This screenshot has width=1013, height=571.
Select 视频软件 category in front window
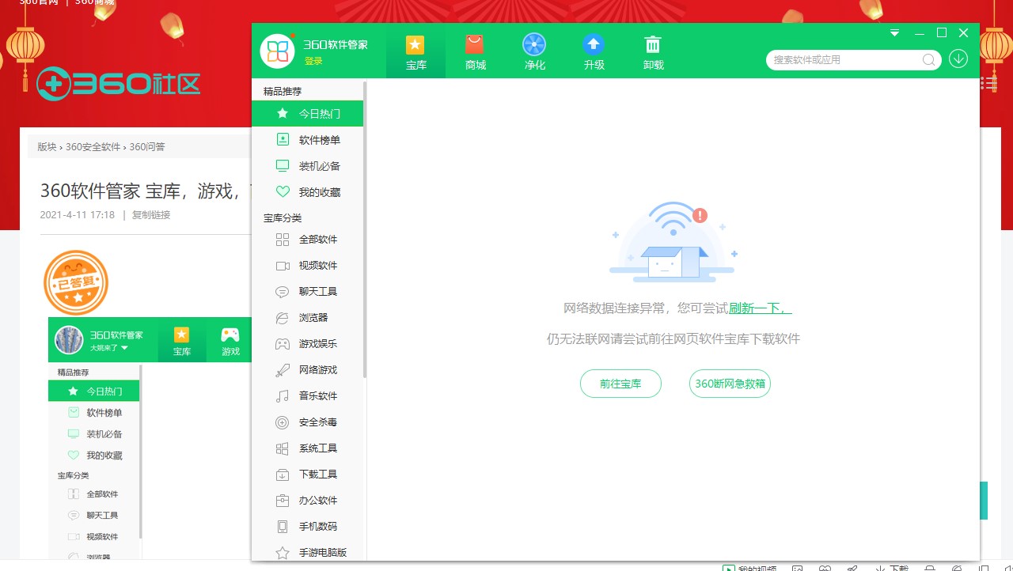pos(307,265)
